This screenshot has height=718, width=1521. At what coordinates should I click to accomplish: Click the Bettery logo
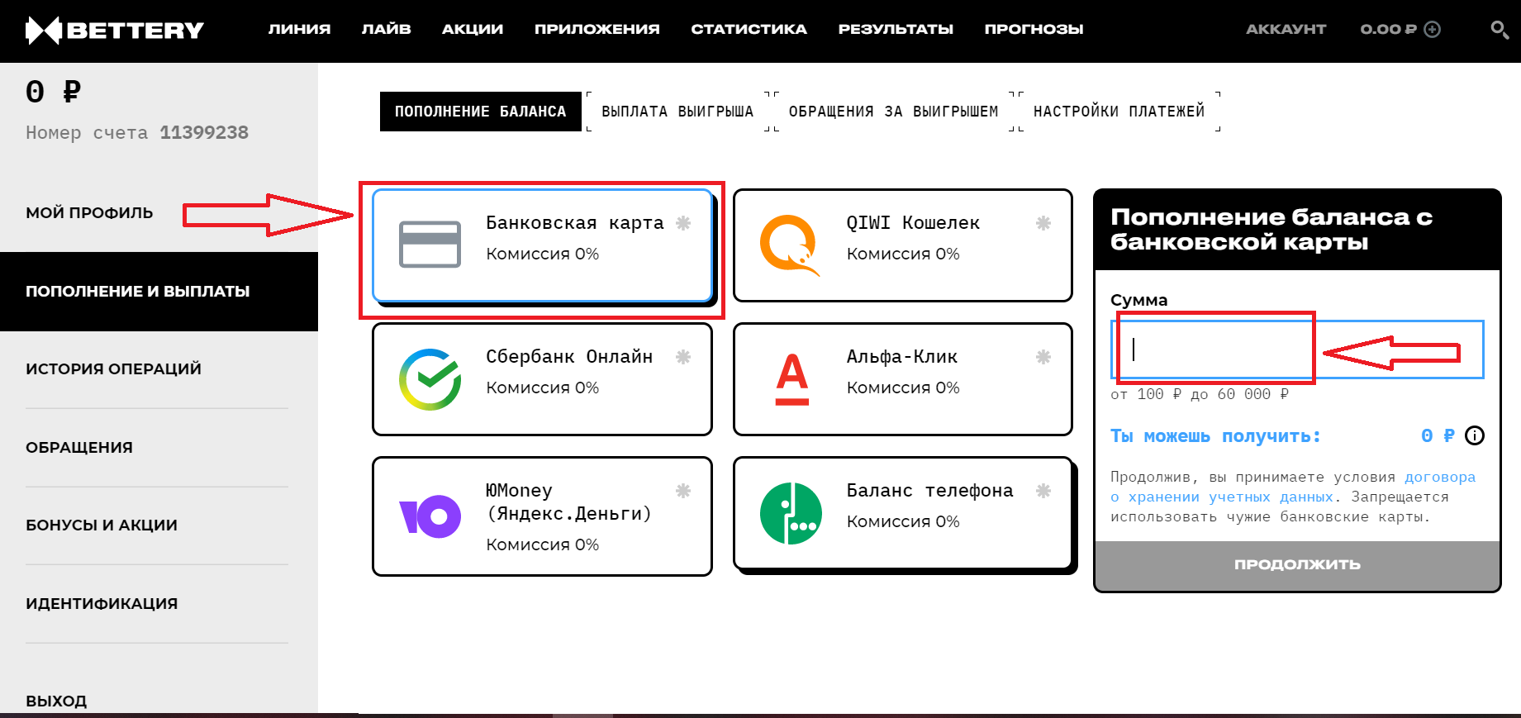coord(115,31)
